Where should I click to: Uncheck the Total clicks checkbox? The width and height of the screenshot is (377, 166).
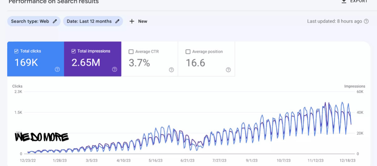pos(16,51)
